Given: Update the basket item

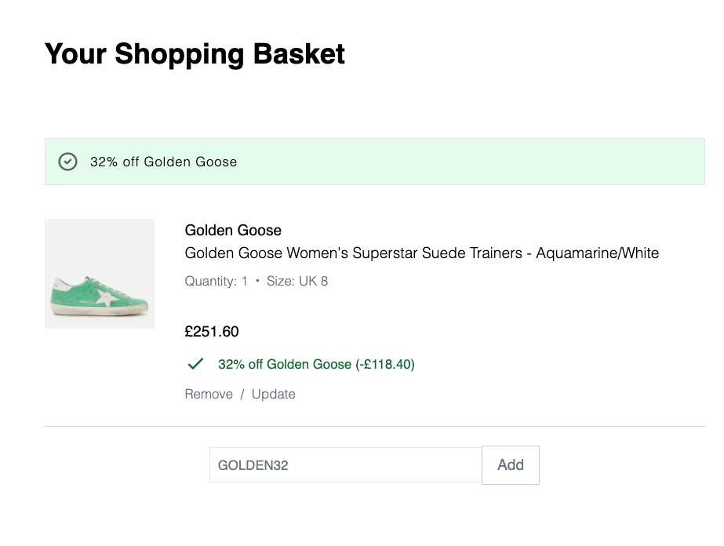Looking at the screenshot, I should tap(274, 394).
